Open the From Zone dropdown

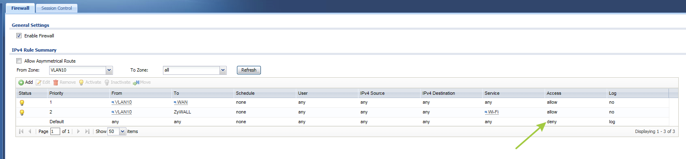click(109, 70)
